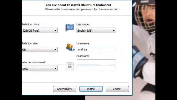
Task: Open the Language dropdown set to English (US)
Action: click(x=96, y=31)
